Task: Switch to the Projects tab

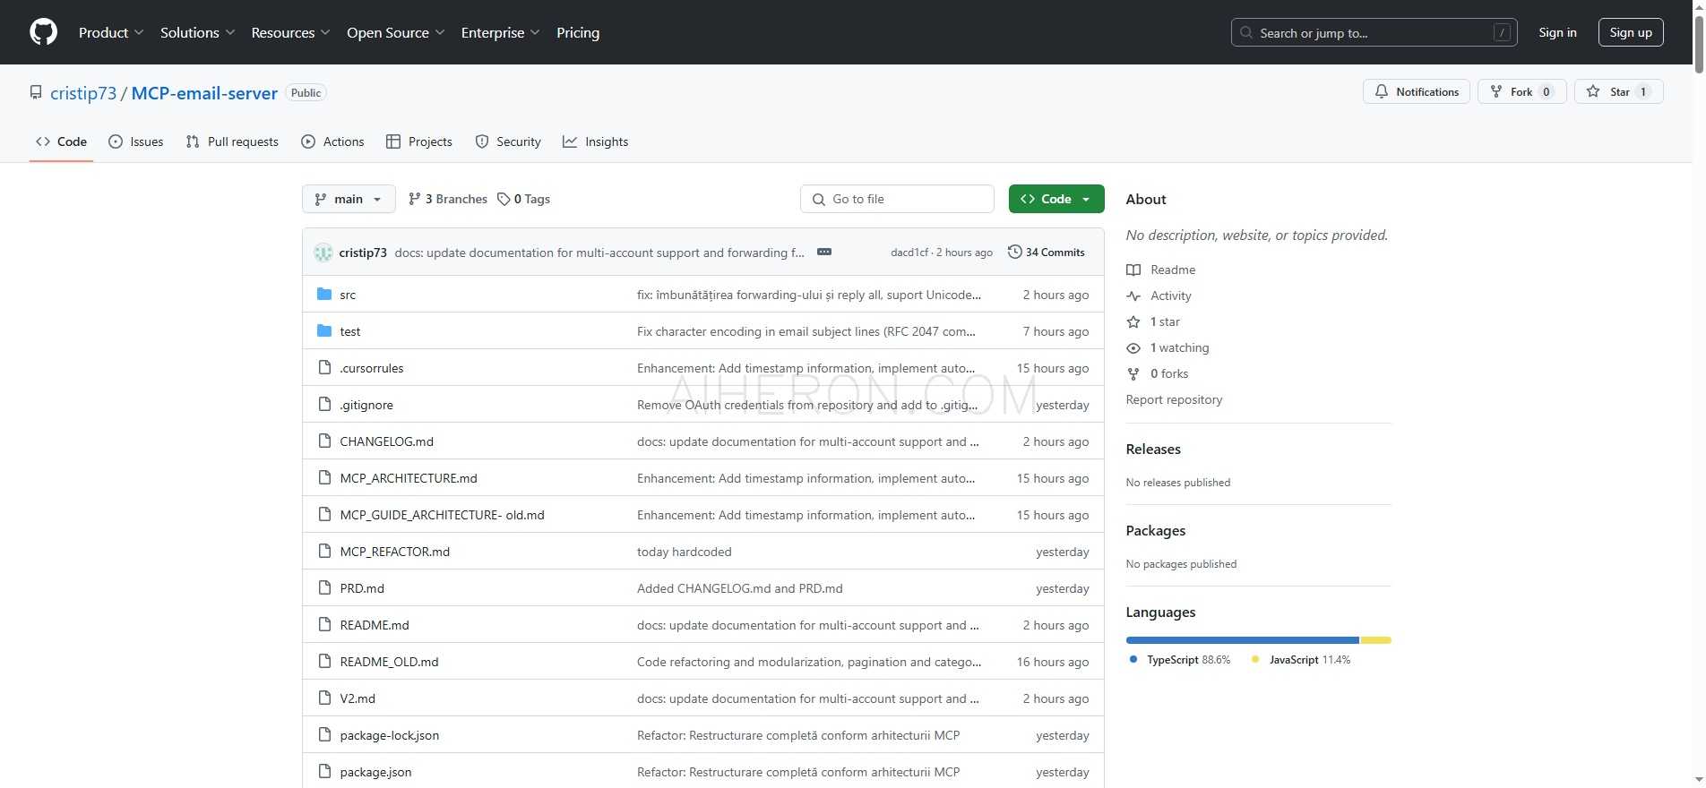Action: coord(419,141)
